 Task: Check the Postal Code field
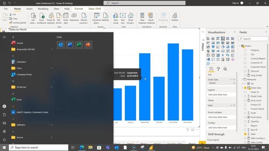245,96
